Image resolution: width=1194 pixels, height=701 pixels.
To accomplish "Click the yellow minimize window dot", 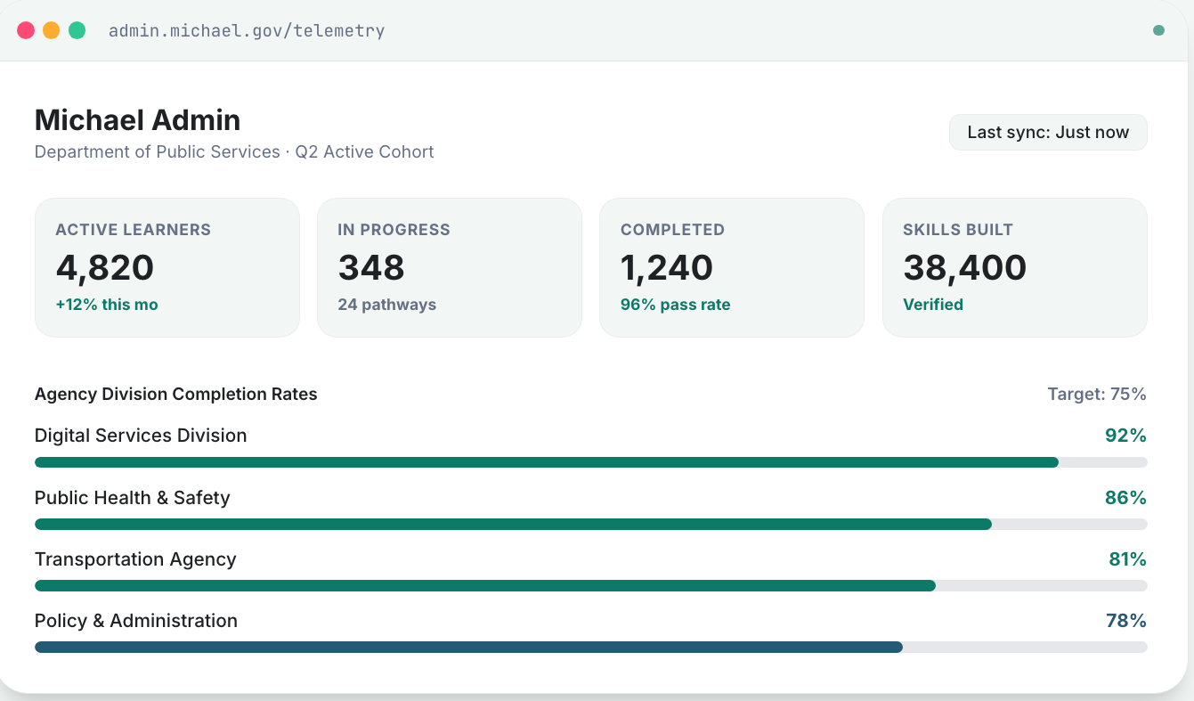I will point(52,30).
